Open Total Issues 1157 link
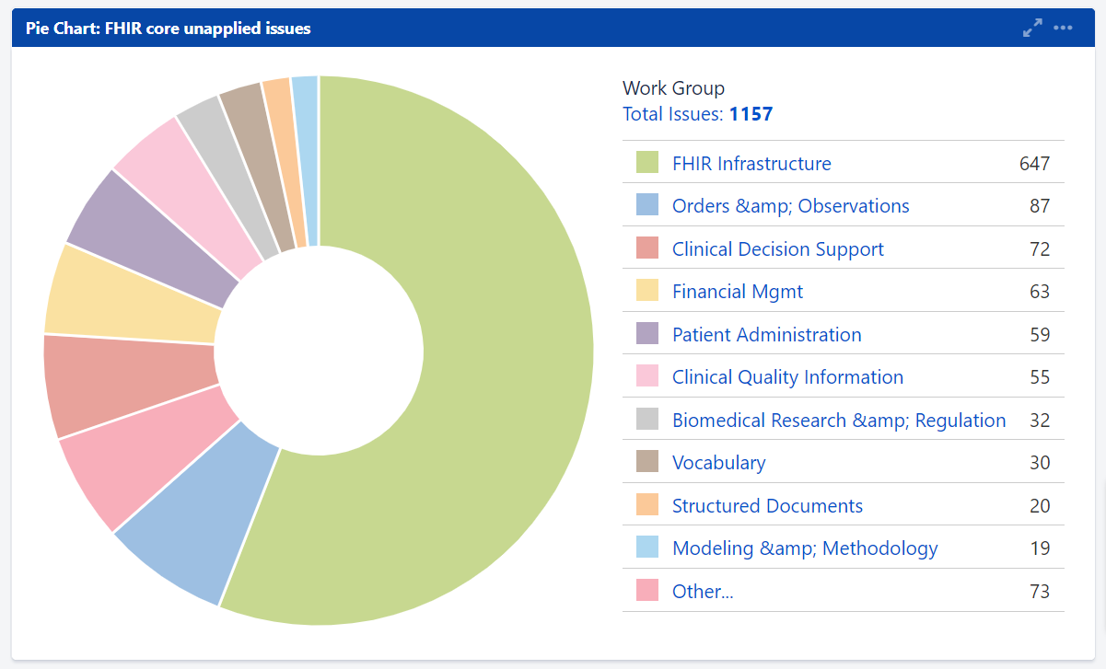 click(x=697, y=114)
